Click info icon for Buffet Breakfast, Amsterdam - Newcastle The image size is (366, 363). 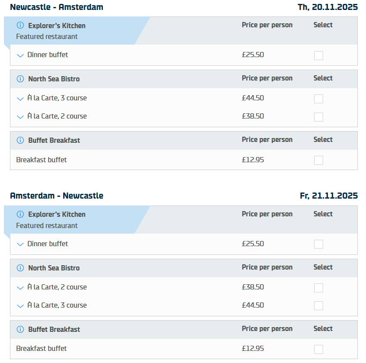point(20,329)
